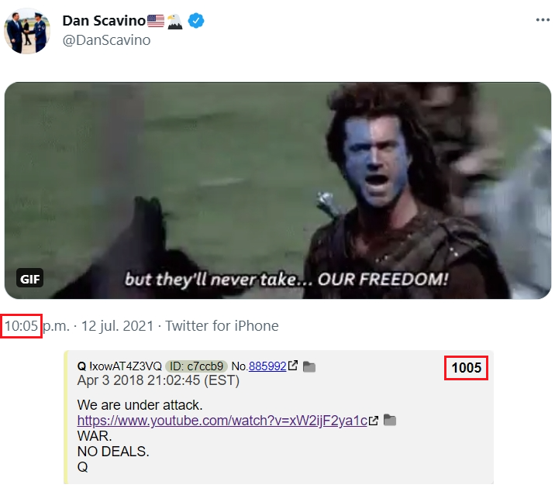Click the 10:05 p.m. timestamp
The image size is (555, 488).
[37, 325]
